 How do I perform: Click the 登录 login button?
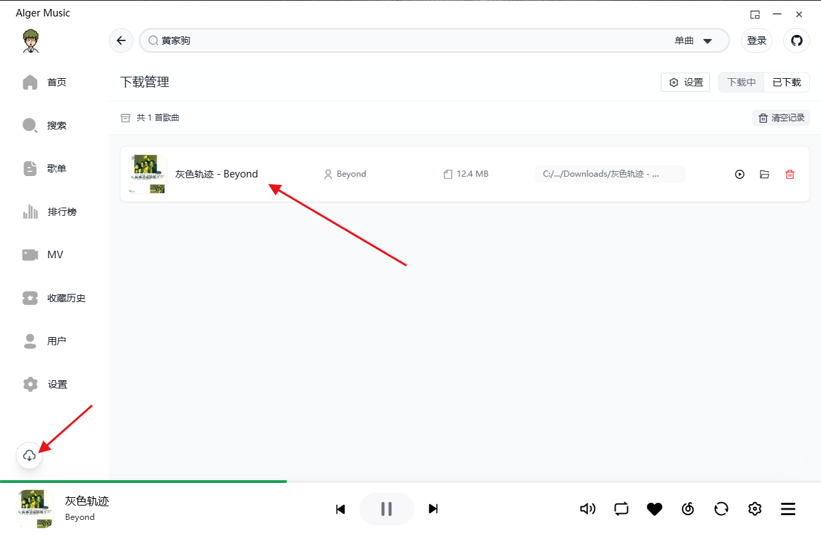(x=757, y=41)
